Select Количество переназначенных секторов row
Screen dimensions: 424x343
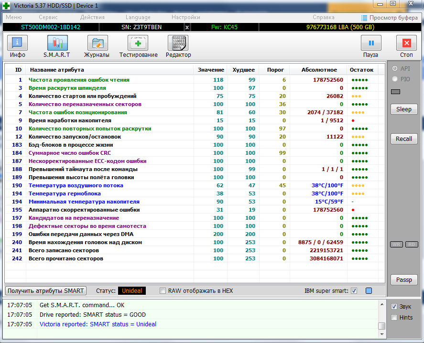tap(195, 104)
